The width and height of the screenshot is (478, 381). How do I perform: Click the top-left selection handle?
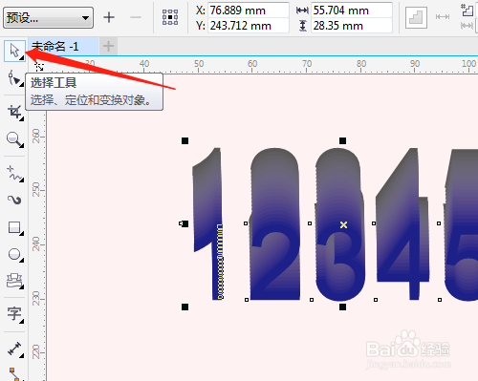(185, 140)
